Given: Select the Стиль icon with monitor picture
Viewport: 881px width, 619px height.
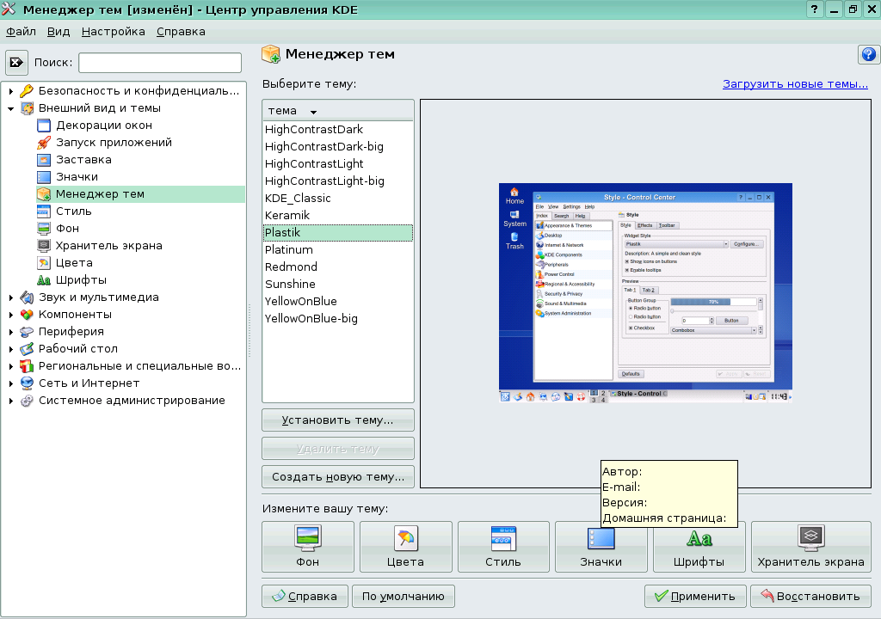Looking at the screenshot, I should tap(502, 546).
